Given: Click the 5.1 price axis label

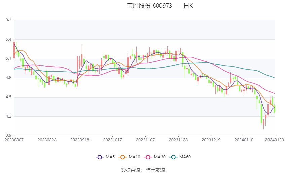Looking at the screenshot, I should point(8,58).
